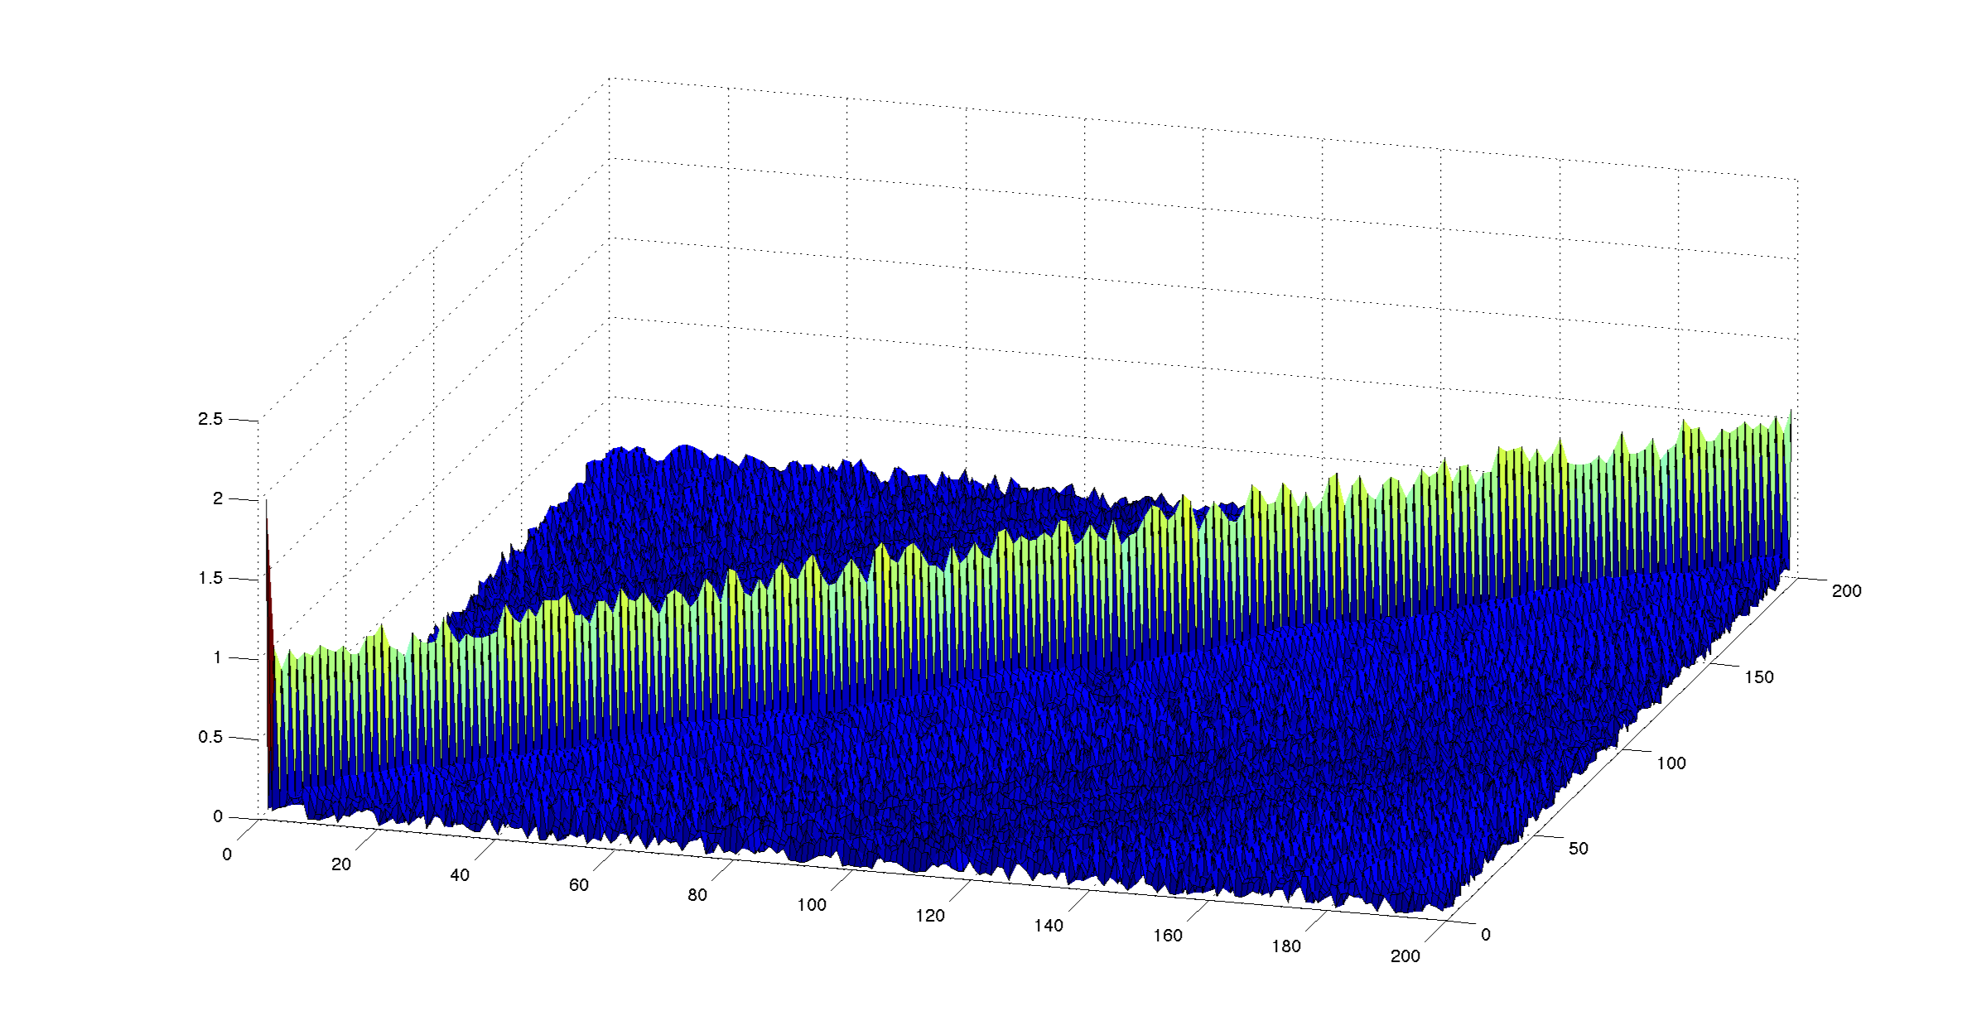Image resolution: width=1986 pixels, height=1035 pixels.
Task: Click the 0.5 tick label on vertical axis
Action: (210, 737)
